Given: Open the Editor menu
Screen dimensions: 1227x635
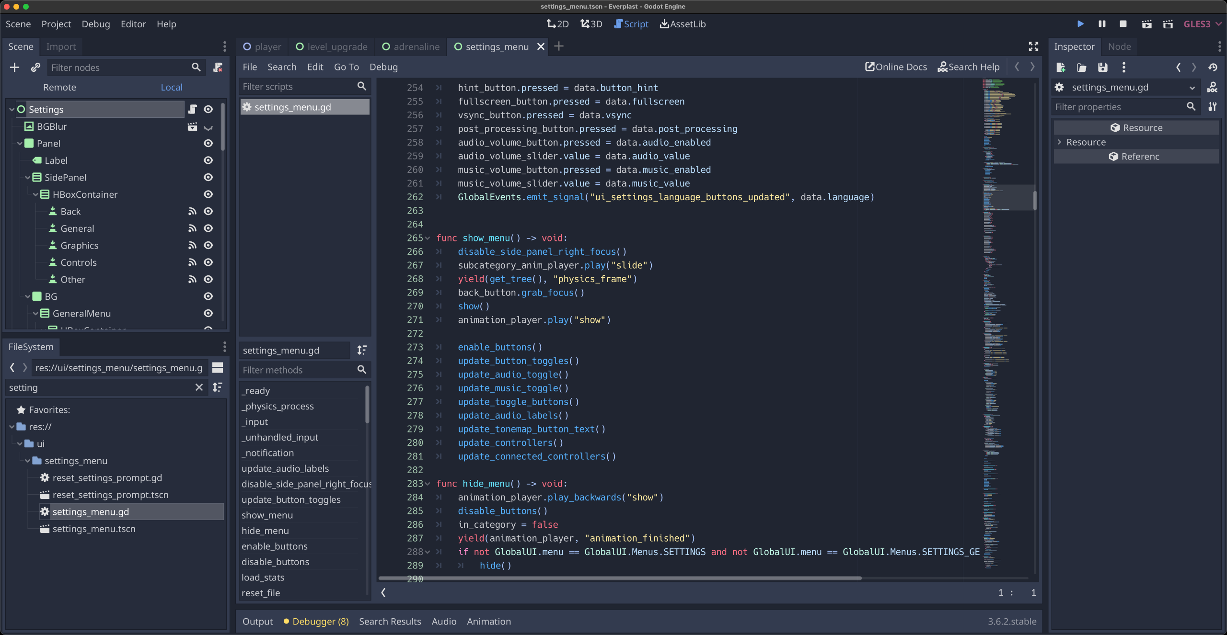Looking at the screenshot, I should [133, 24].
